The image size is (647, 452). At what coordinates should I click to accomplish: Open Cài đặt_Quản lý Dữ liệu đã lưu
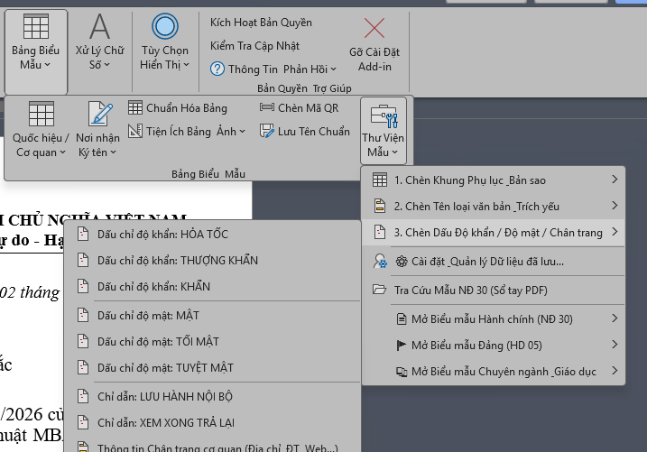[x=493, y=262]
